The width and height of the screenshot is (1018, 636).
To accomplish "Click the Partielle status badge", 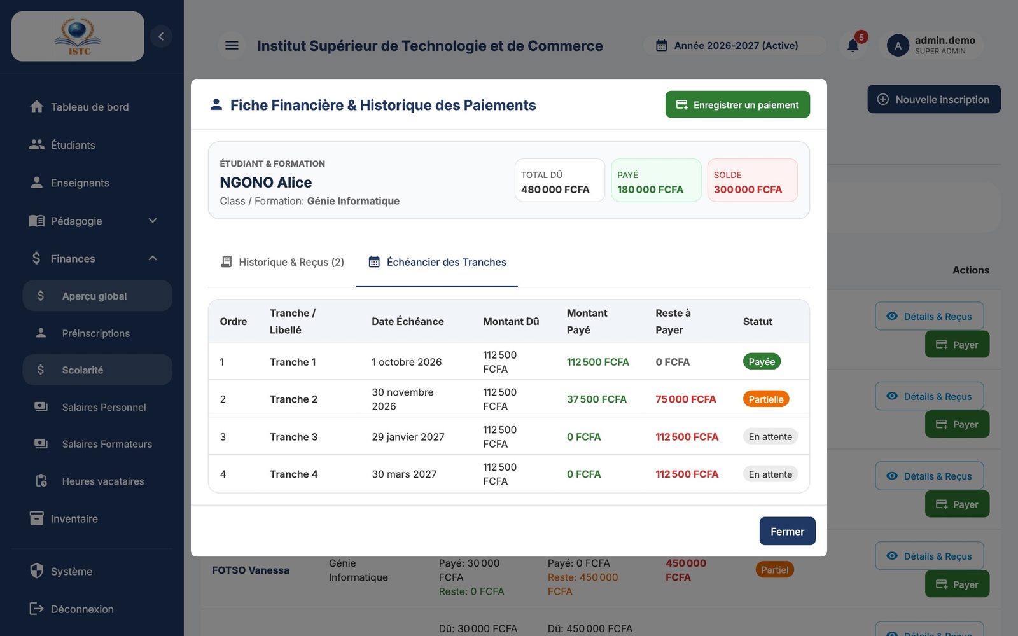I will pyautogui.click(x=765, y=399).
